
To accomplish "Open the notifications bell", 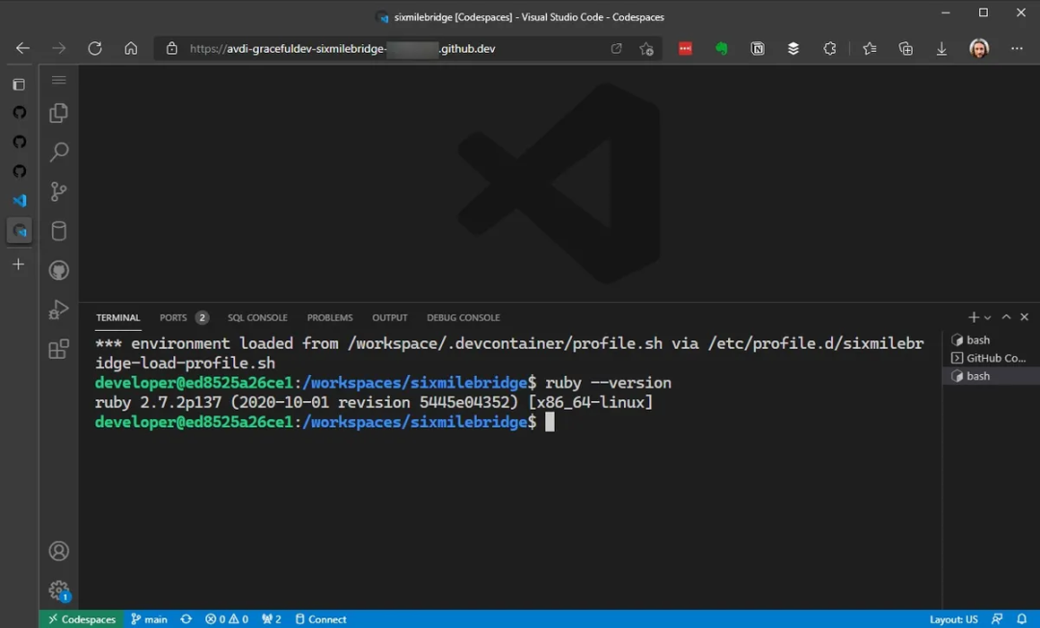I will click(x=1022, y=619).
